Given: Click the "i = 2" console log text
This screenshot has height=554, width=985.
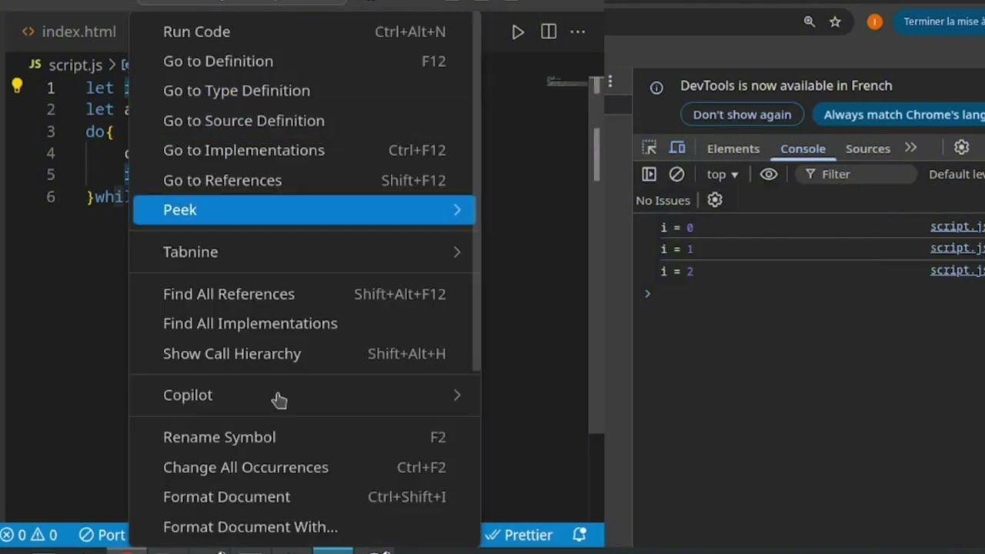Looking at the screenshot, I should tap(676, 271).
